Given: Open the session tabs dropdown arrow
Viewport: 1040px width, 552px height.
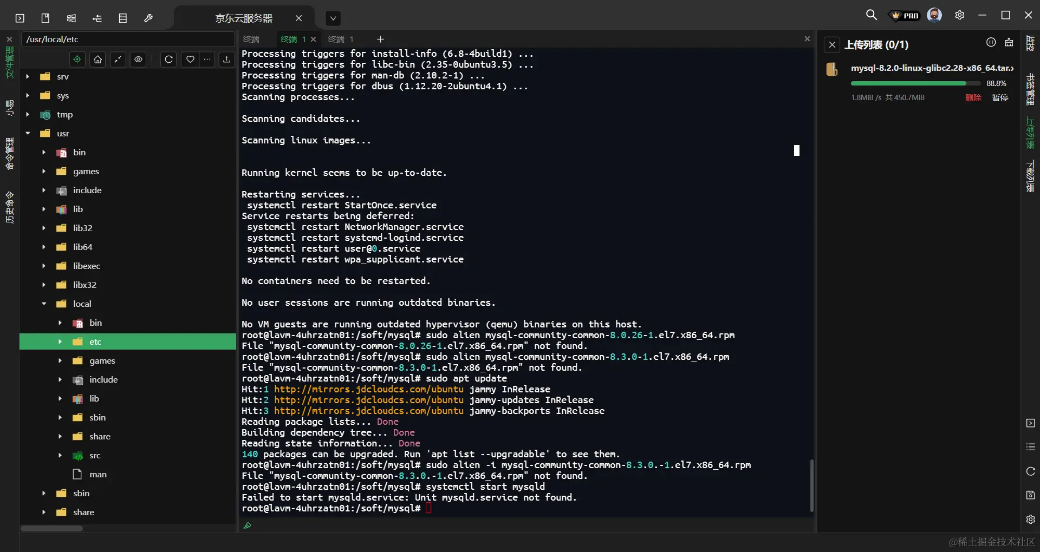Looking at the screenshot, I should 333,18.
